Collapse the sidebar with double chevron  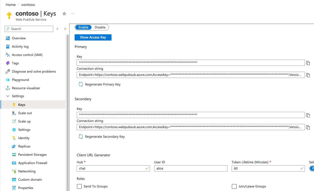(65, 29)
